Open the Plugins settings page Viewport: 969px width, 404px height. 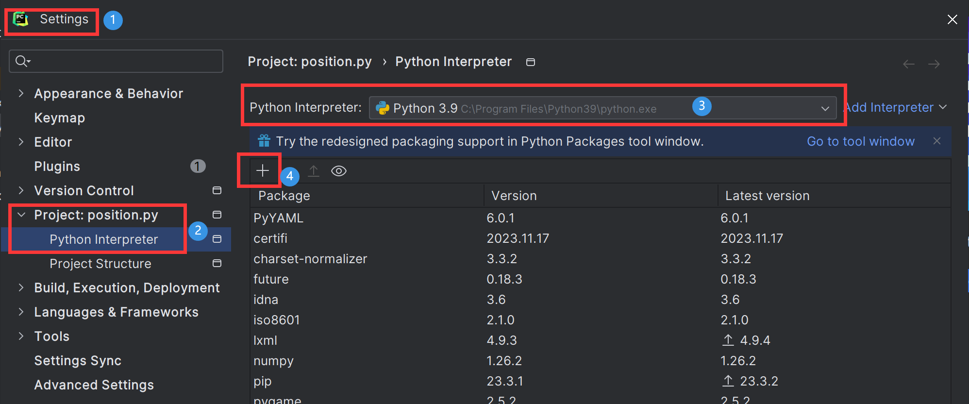(57, 166)
